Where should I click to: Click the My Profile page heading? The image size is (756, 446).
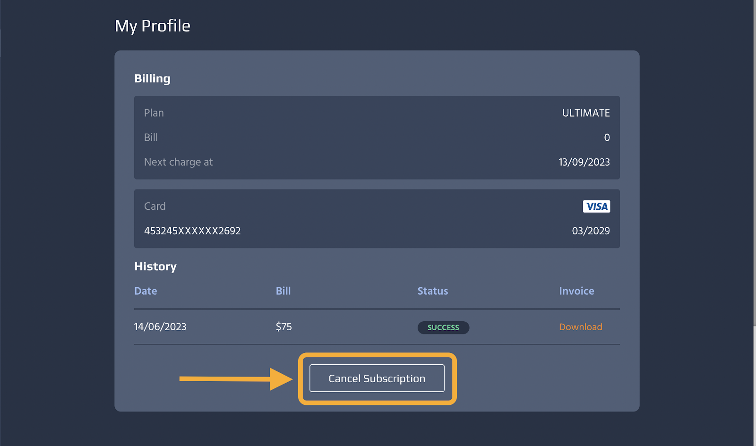point(153,26)
